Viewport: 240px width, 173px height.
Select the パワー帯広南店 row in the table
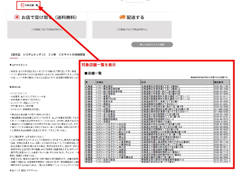click(x=104, y=87)
